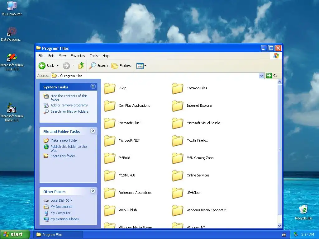Click the Go button beside address bar
Image resolution: width=319 pixels, height=239 pixels.
272,76
